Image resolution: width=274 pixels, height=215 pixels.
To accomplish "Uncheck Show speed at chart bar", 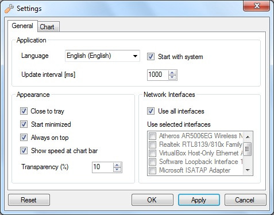I will [x=24, y=151].
